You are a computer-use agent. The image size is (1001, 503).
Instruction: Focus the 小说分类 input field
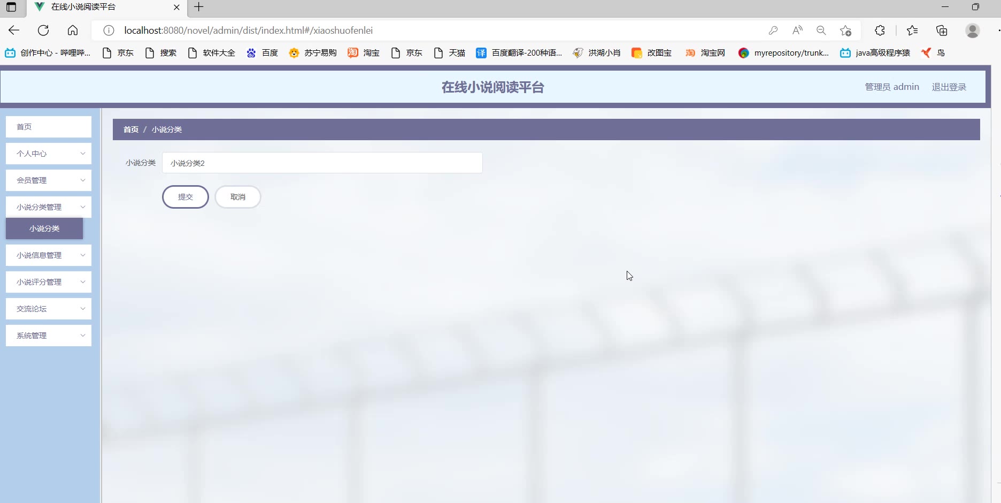point(322,163)
